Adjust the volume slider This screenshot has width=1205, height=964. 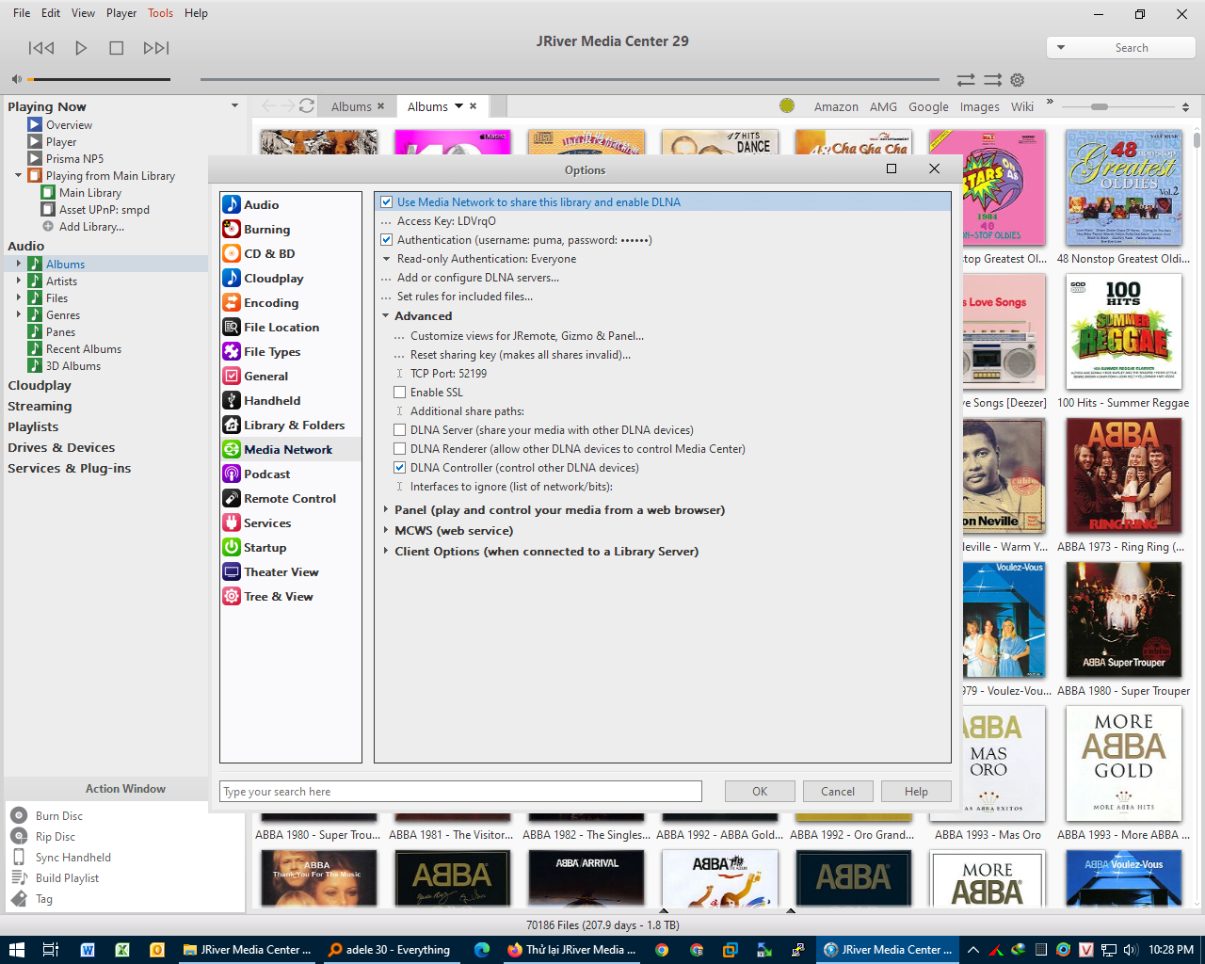click(100, 79)
